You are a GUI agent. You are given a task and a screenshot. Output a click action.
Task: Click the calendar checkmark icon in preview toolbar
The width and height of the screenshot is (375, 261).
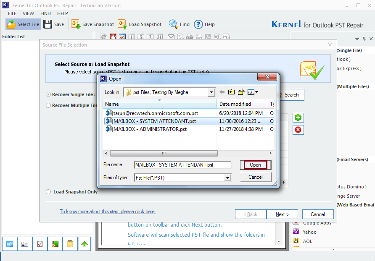[122, 37]
